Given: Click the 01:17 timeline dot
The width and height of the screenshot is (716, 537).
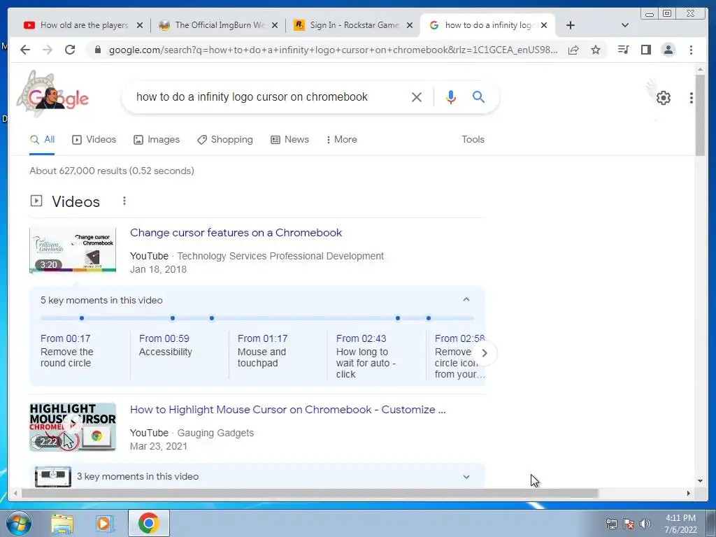Looking at the screenshot, I should [x=212, y=318].
